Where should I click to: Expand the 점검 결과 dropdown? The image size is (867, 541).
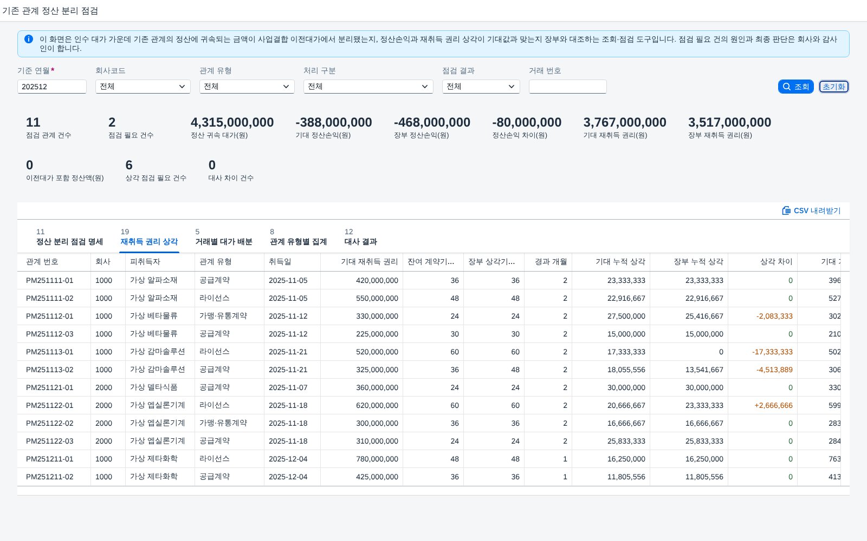(x=481, y=87)
